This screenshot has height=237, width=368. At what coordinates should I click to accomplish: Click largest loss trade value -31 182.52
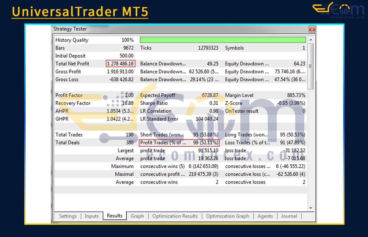[294, 150]
